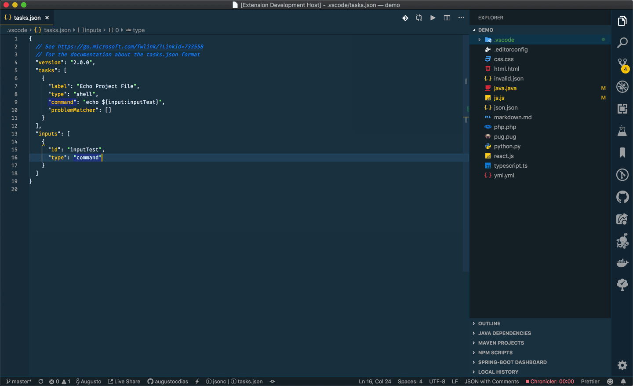This screenshot has height=386, width=633.
Task: Open html.html in explorer
Action: click(x=540, y=69)
